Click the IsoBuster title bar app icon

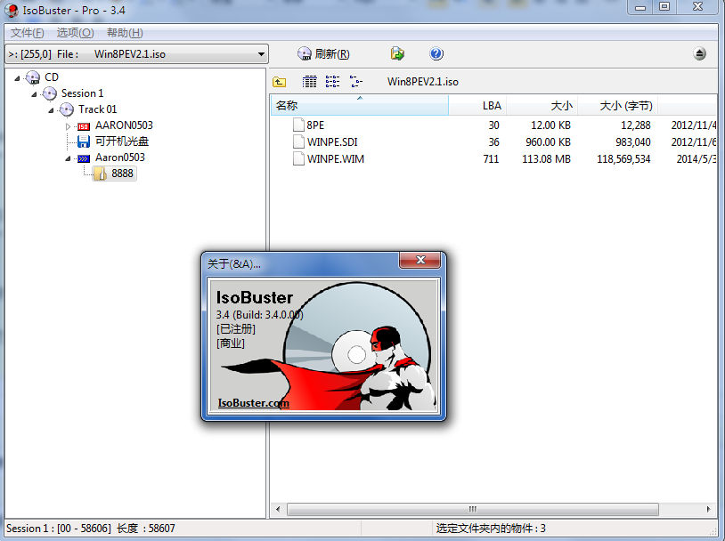11,10
